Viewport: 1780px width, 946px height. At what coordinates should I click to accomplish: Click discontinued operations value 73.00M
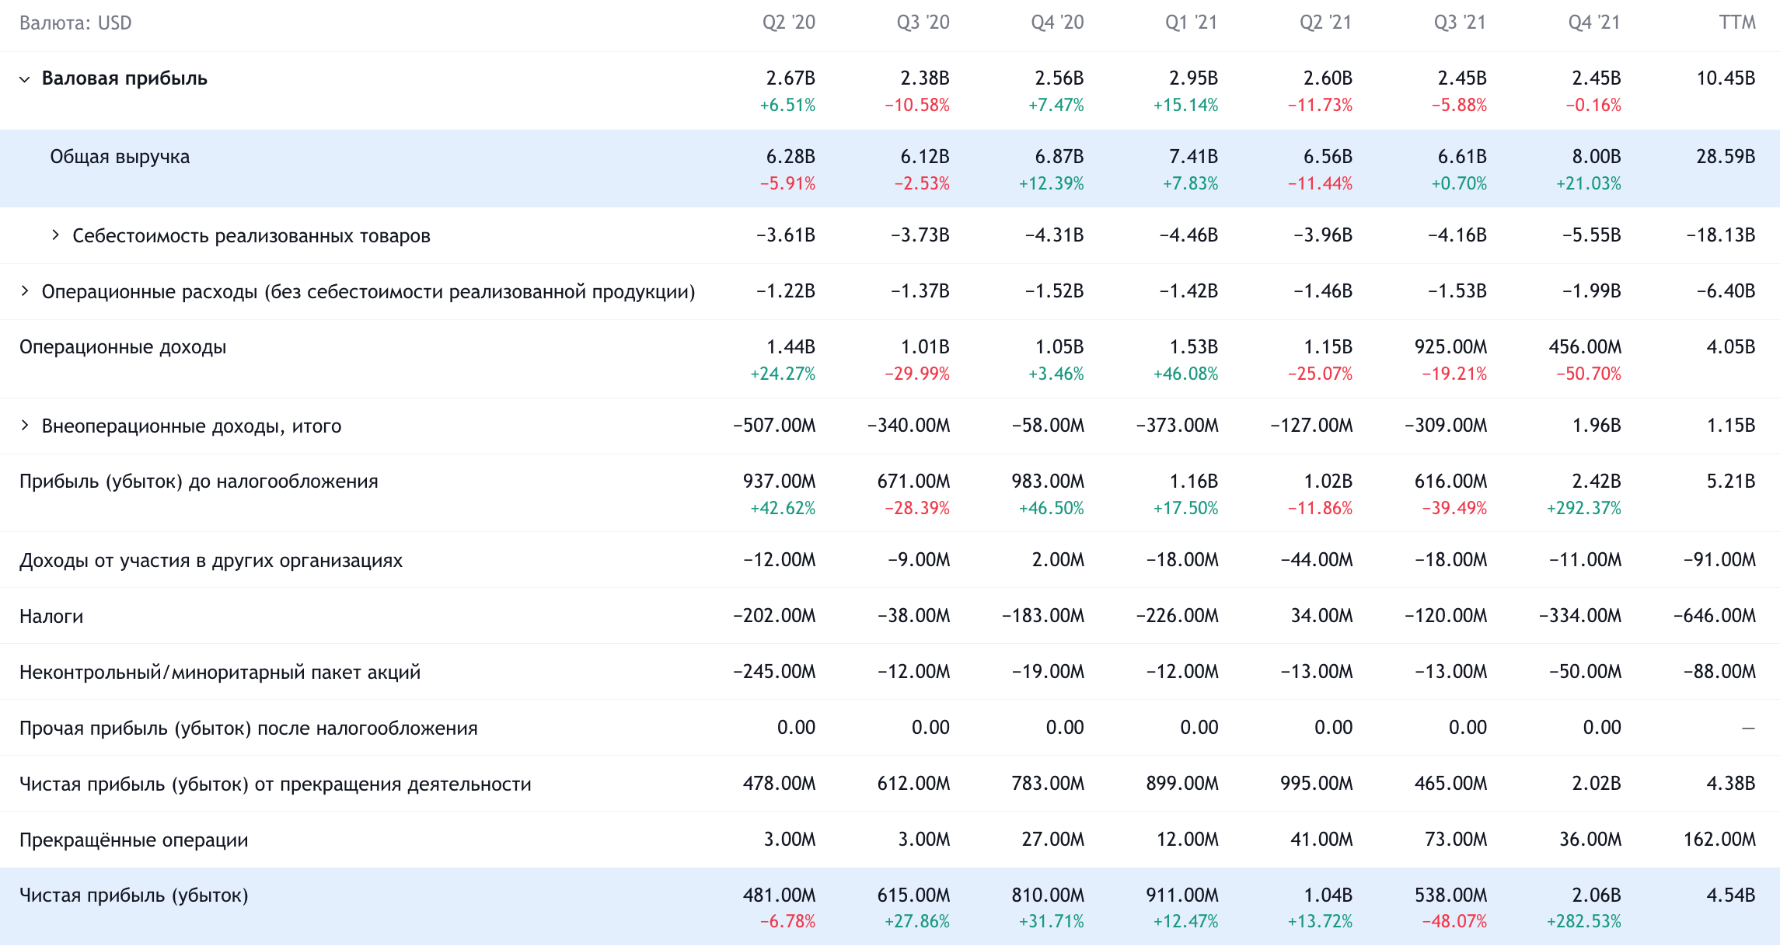[x=1456, y=840]
